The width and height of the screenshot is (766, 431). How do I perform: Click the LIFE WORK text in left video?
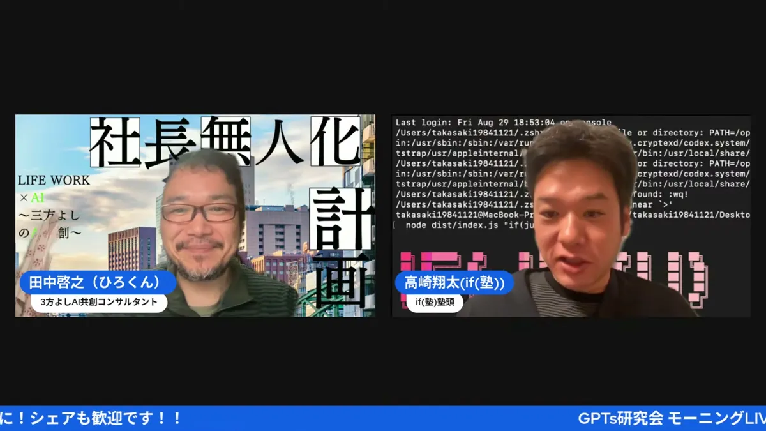54,181
